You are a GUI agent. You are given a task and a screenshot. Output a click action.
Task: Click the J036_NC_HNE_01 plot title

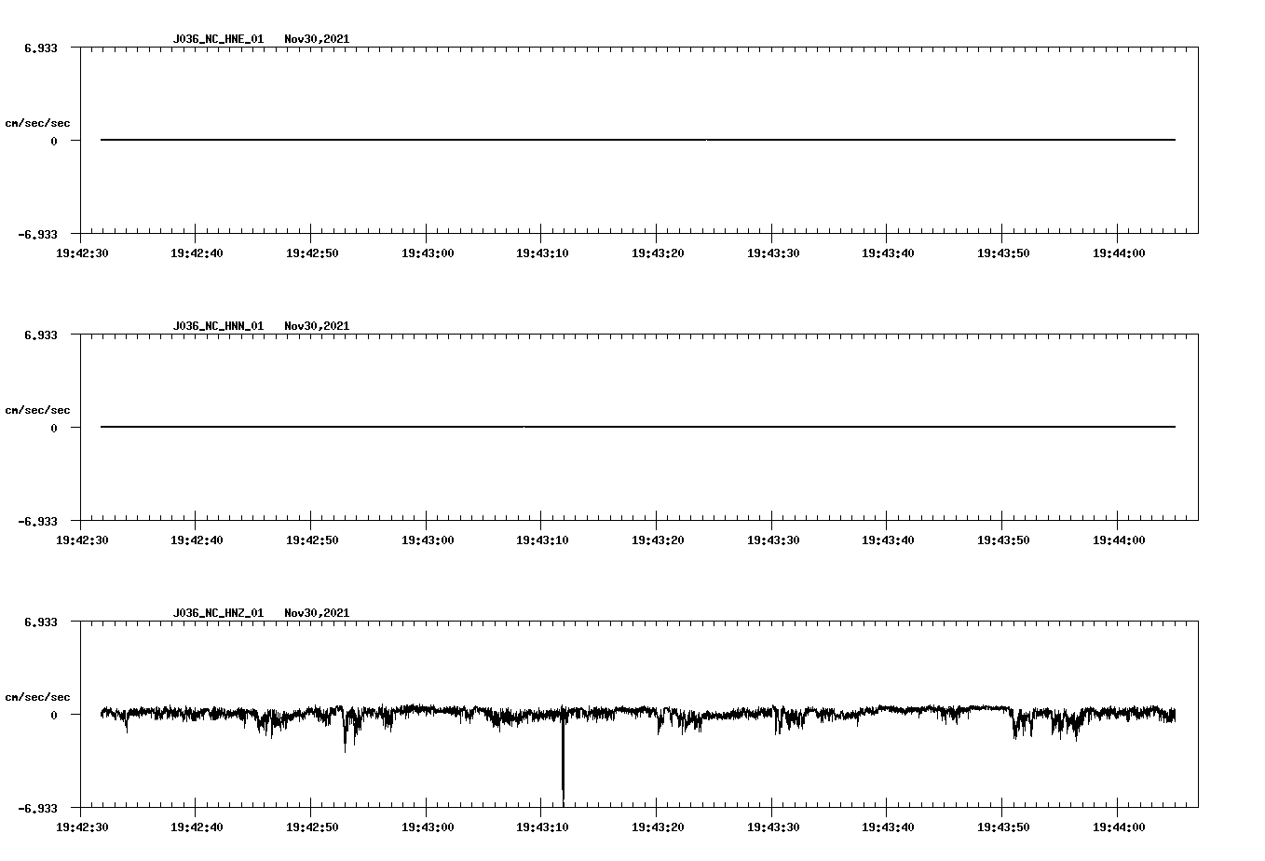click(218, 39)
